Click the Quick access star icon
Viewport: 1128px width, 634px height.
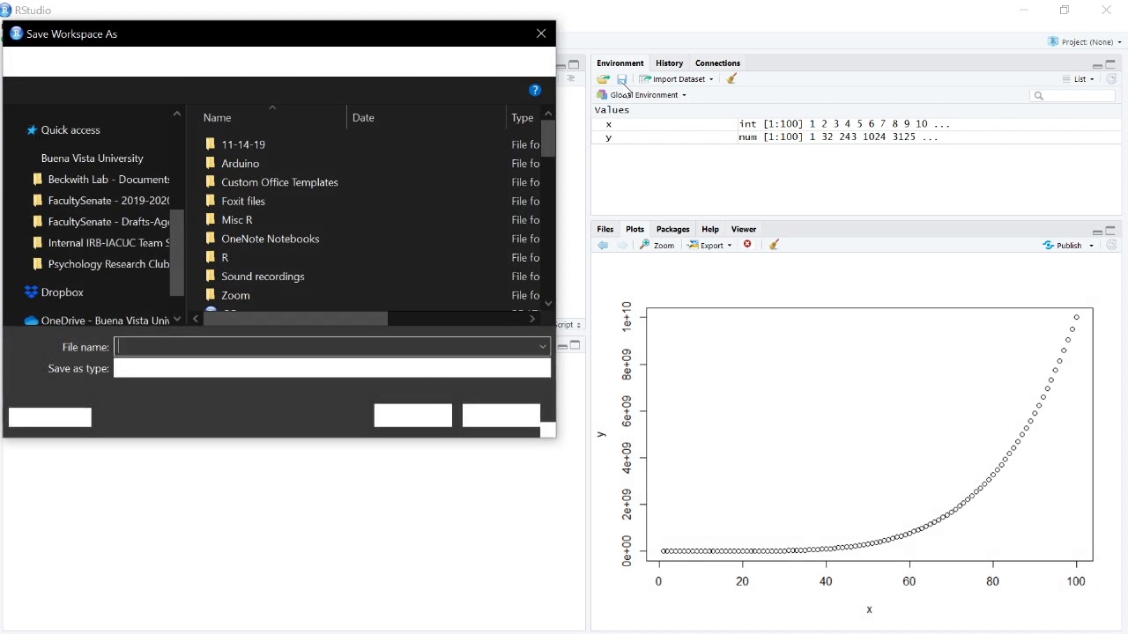pyautogui.click(x=32, y=130)
